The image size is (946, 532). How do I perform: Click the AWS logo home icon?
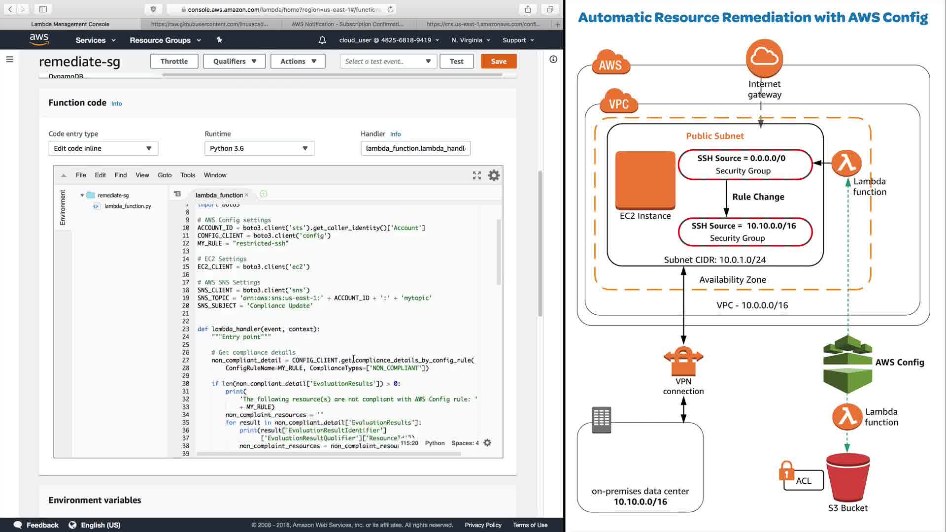point(39,39)
